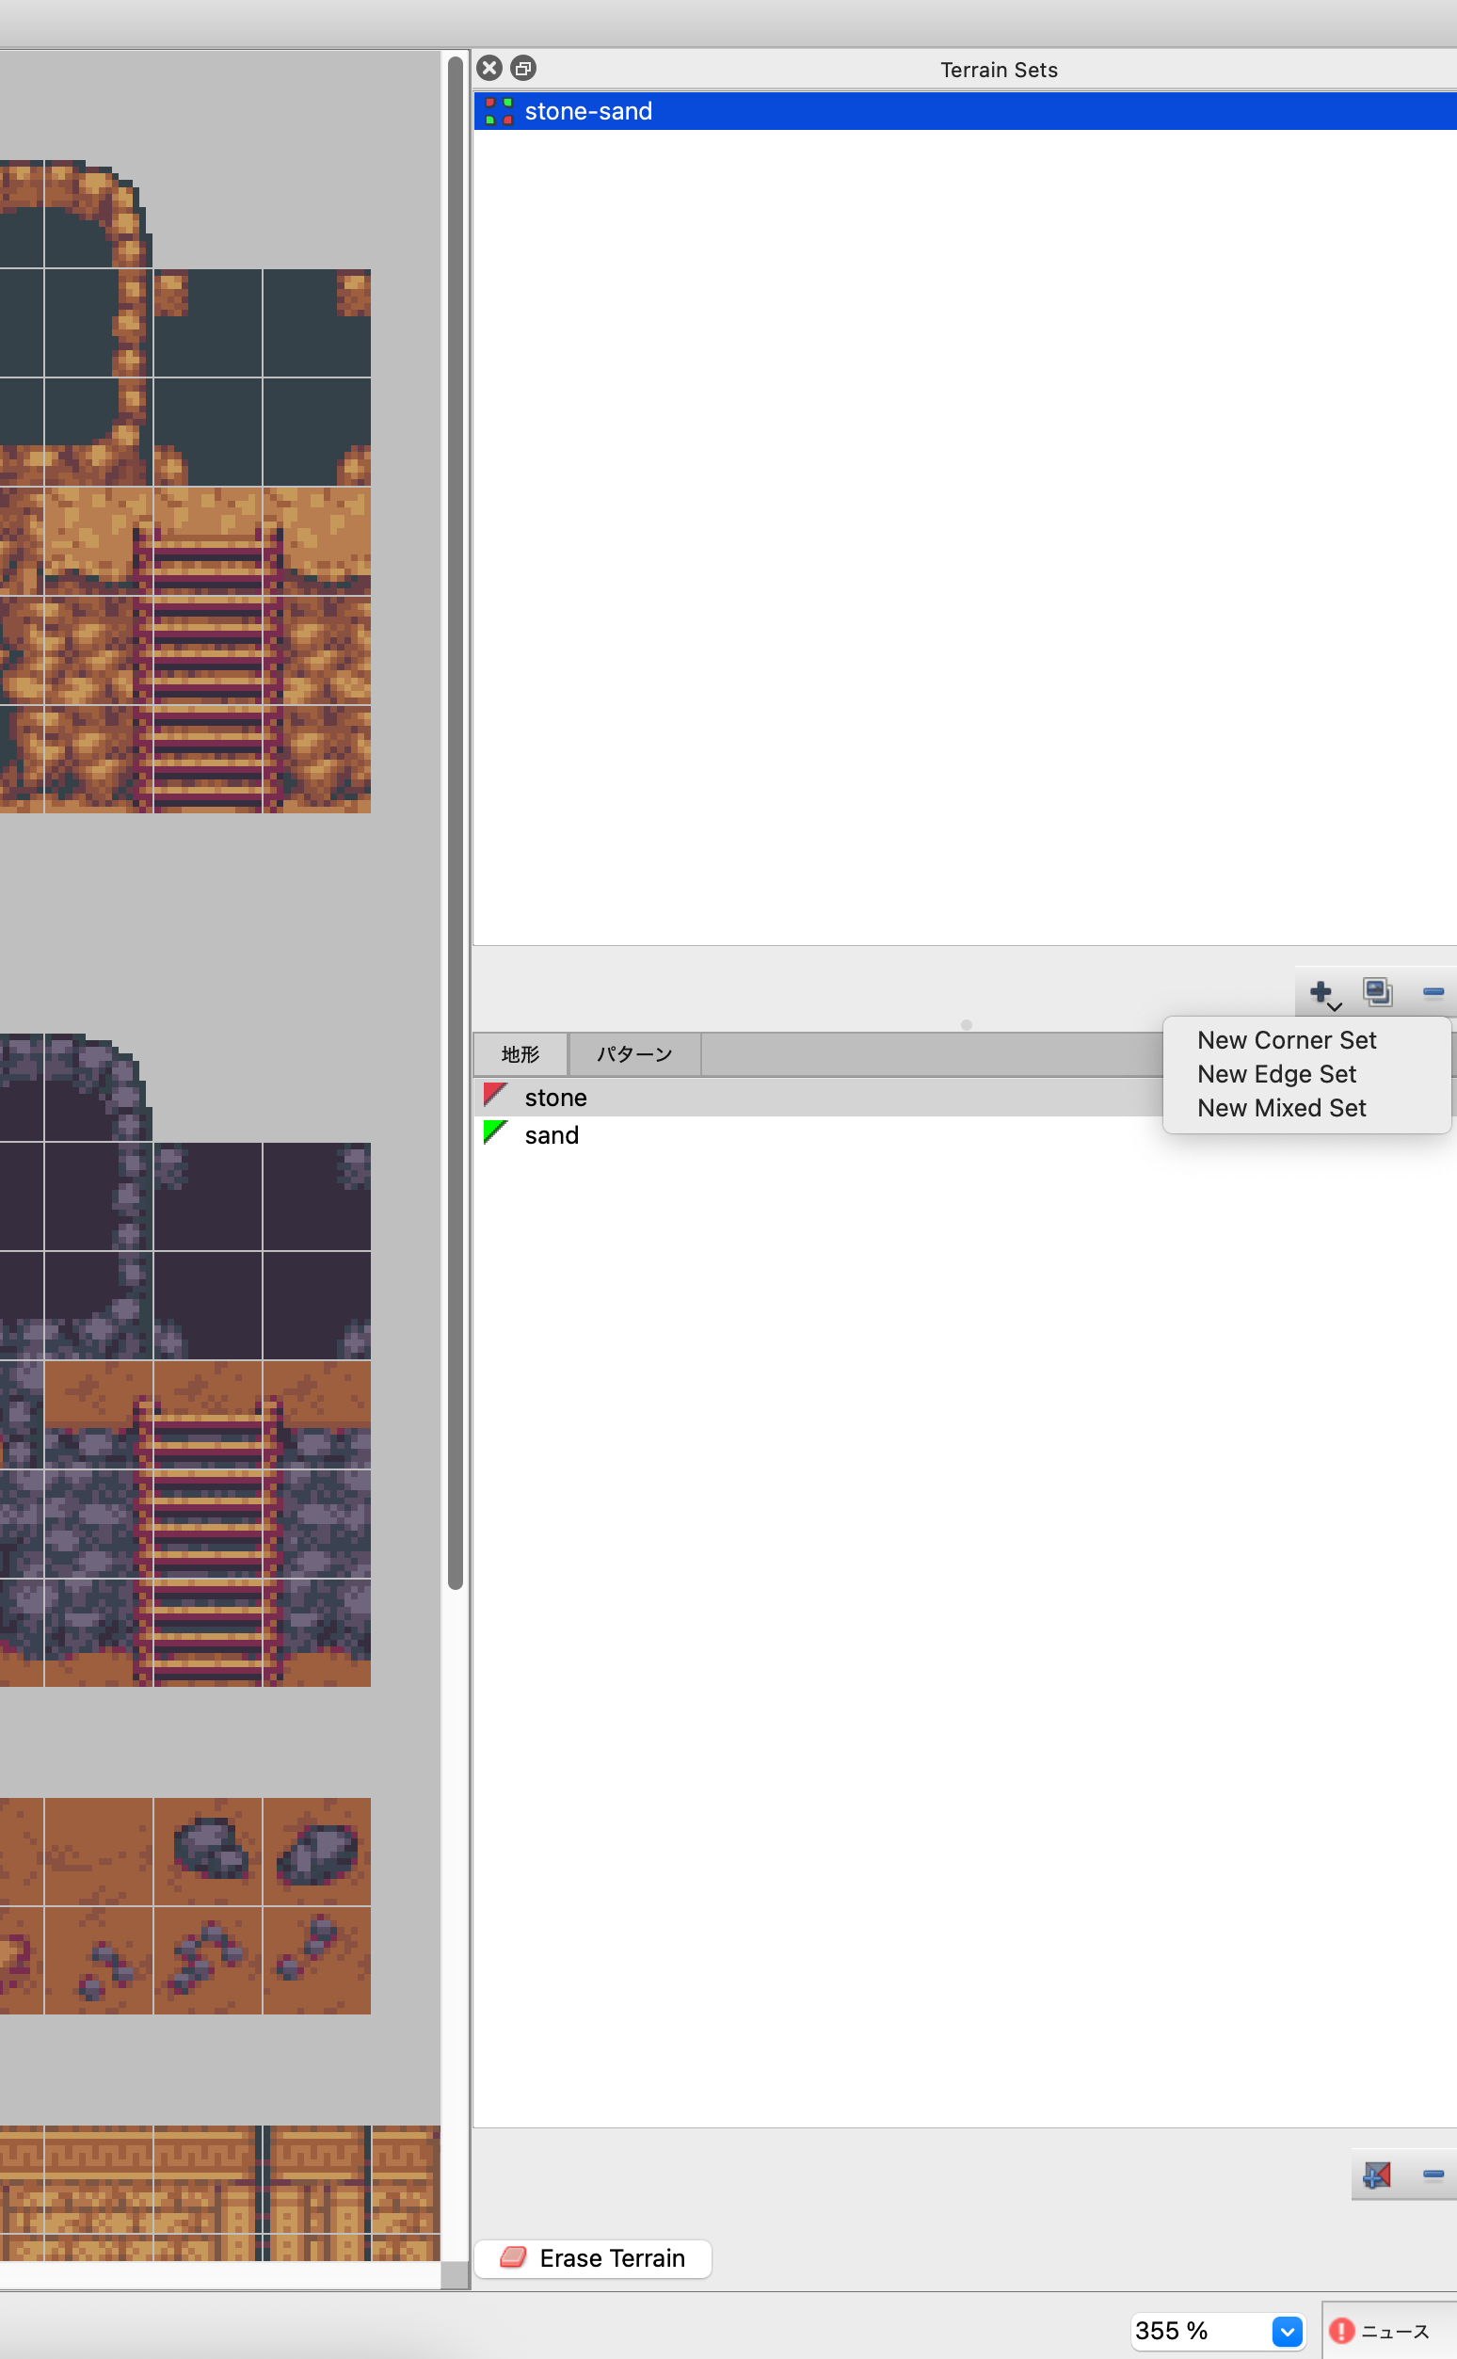
Task: Click the add terrain set plus icon
Action: pyautogui.click(x=1322, y=991)
